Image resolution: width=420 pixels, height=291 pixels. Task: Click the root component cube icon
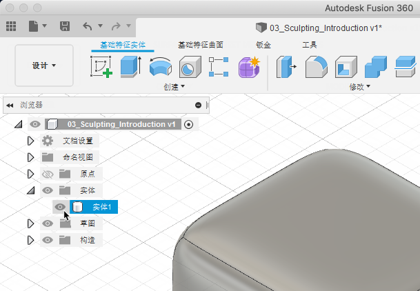tap(52, 124)
